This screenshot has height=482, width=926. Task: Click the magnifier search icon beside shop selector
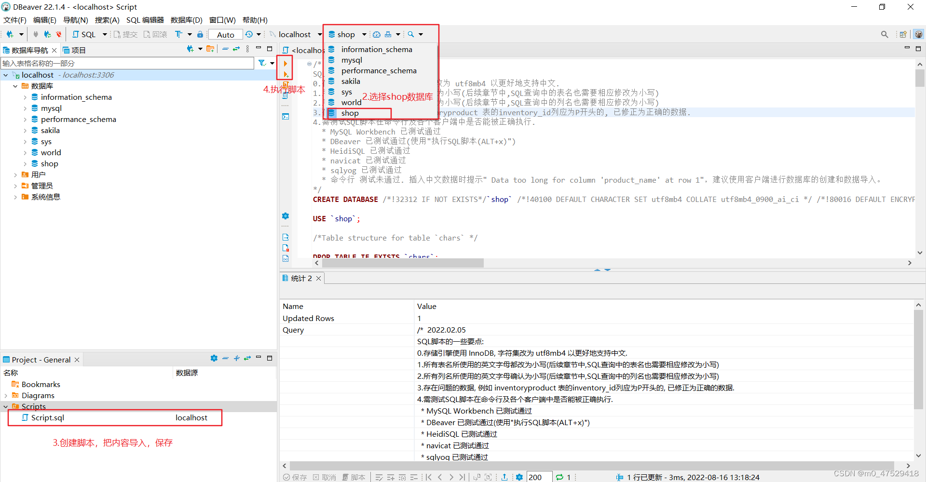coord(411,34)
